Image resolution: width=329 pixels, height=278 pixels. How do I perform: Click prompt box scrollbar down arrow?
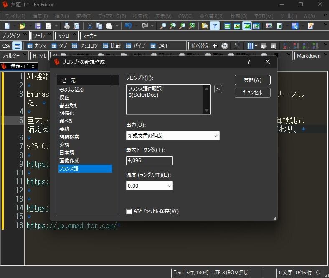click(207, 110)
